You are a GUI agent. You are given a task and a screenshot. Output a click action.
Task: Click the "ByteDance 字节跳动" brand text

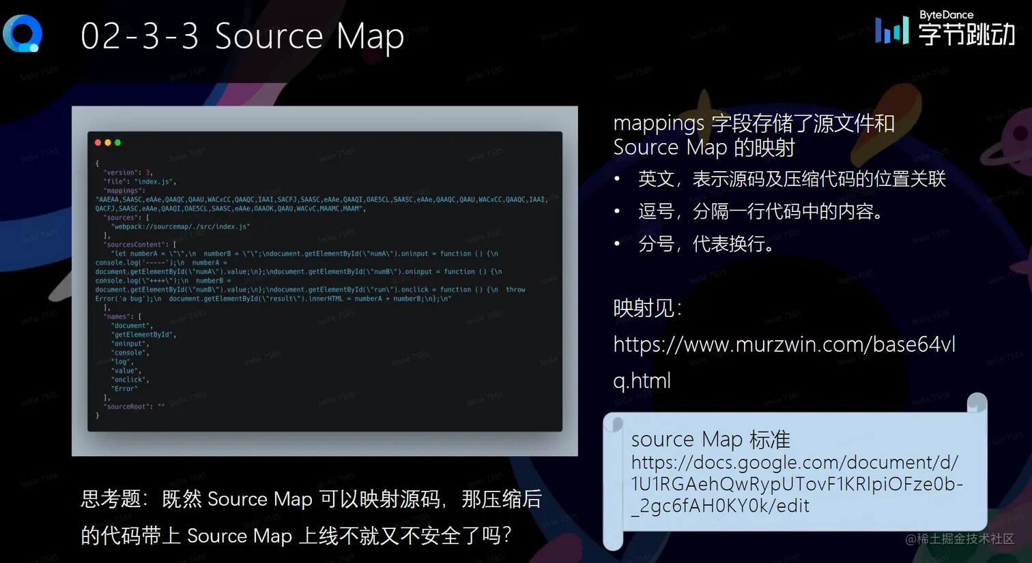click(966, 29)
